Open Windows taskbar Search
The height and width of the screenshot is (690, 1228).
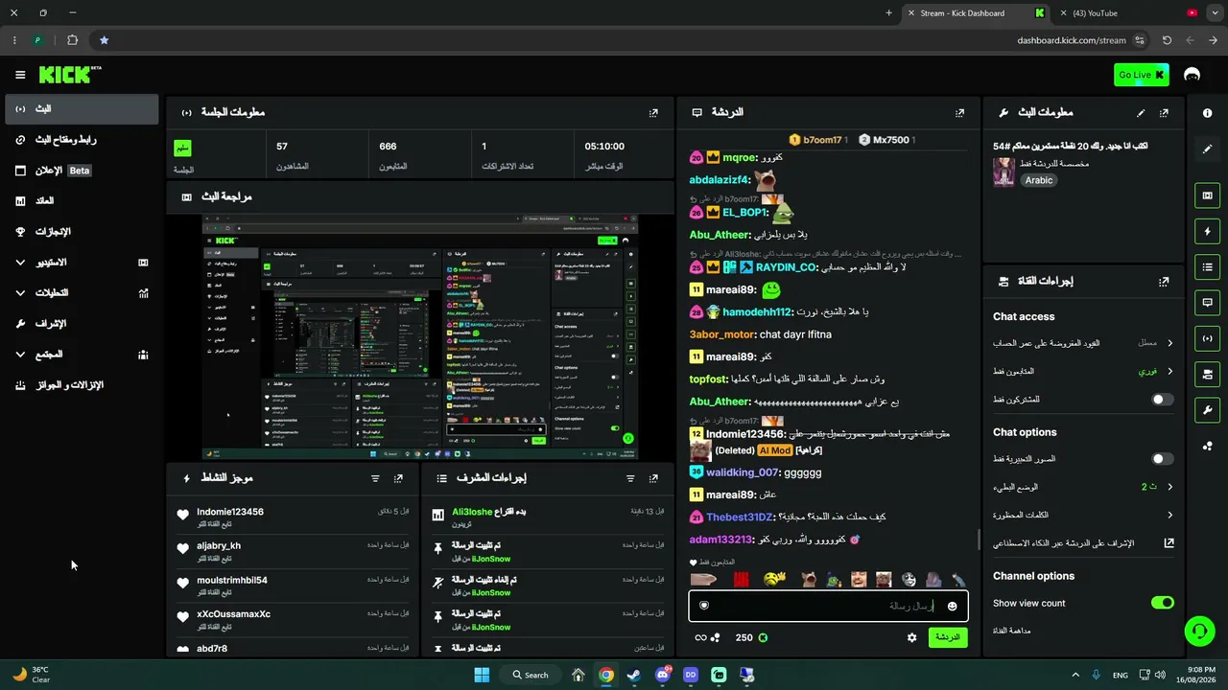coord(531,675)
